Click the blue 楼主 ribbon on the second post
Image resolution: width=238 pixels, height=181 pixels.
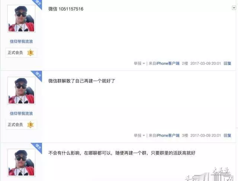coord(38,75)
